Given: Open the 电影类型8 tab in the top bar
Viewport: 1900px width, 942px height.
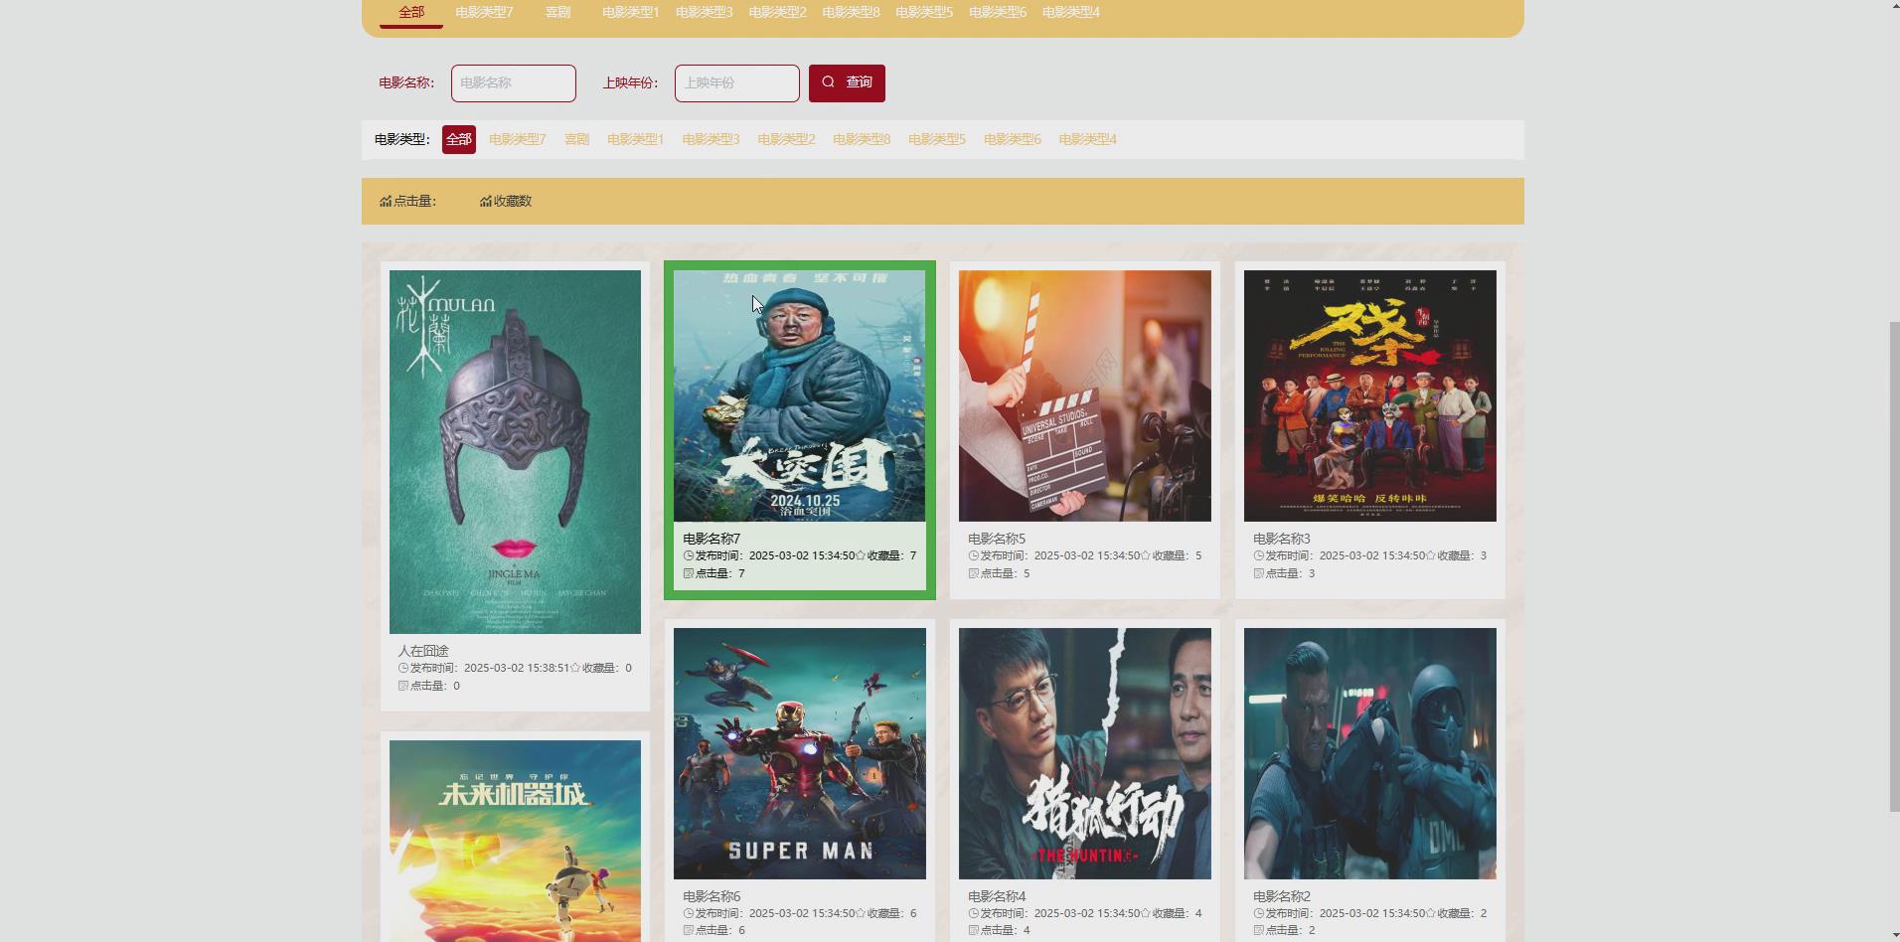Looking at the screenshot, I should [852, 13].
